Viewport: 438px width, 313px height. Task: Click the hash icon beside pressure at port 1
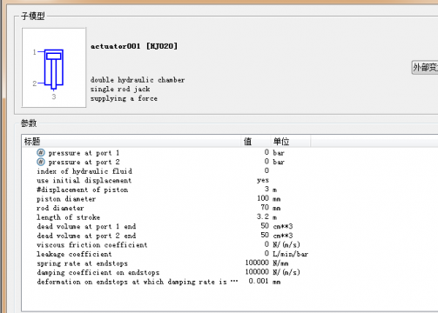41,153
